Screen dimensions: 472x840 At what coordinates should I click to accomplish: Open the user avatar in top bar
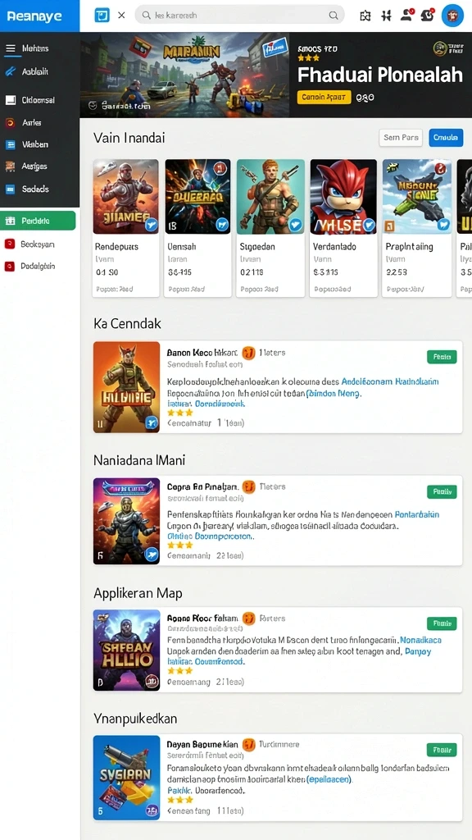pyautogui.click(x=452, y=16)
